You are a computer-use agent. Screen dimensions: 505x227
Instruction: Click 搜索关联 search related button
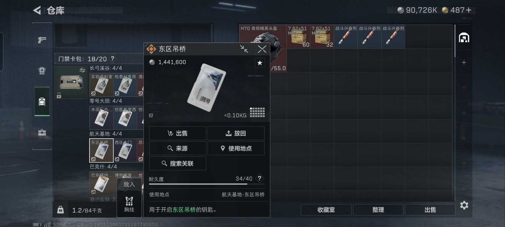pyautogui.click(x=178, y=163)
